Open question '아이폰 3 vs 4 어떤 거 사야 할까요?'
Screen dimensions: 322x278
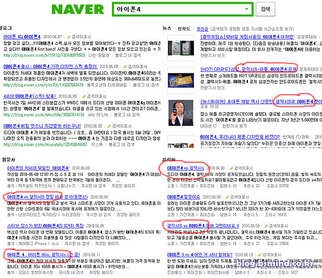click(200, 255)
